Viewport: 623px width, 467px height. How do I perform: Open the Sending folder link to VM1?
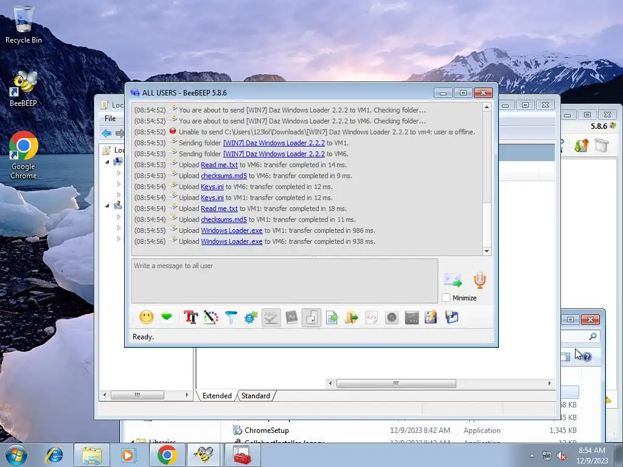[x=274, y=143]
